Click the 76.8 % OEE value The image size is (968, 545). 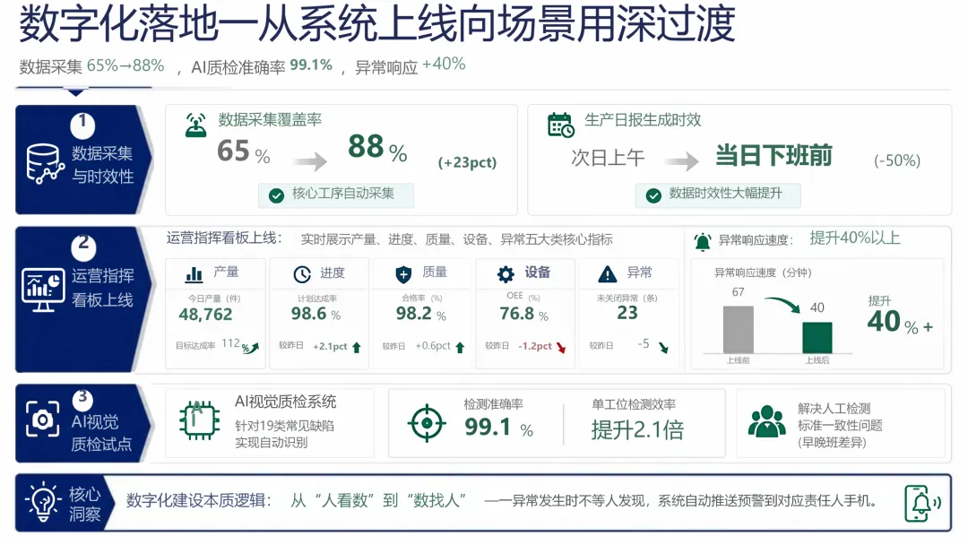tap(524, 314)
